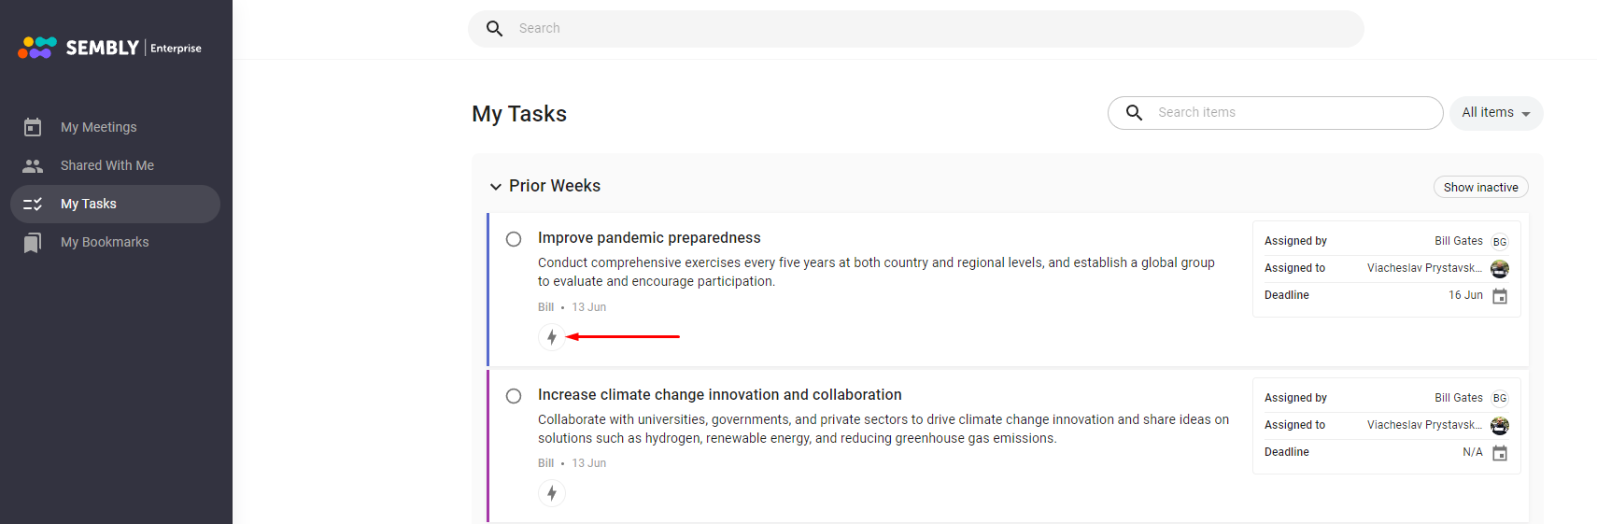Open the All items filter dropdown
The width and height of the screenshot is (1597, 524).
(x=1496, y=113)
